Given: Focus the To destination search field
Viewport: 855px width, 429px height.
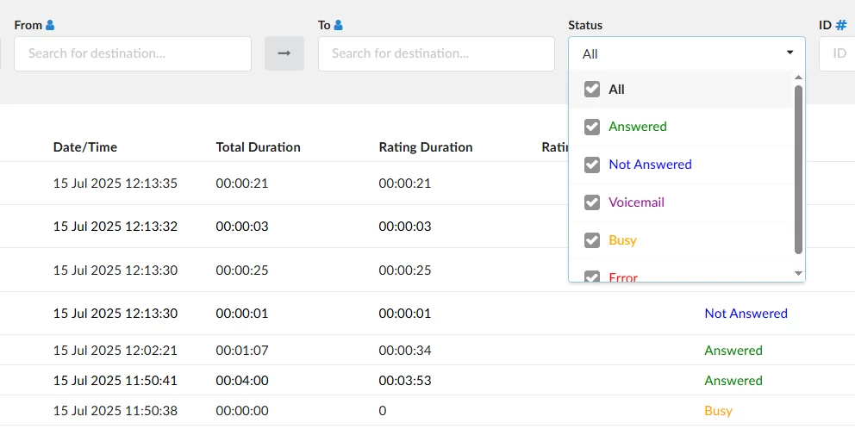Looking at the screenshot, I should 436,53.
